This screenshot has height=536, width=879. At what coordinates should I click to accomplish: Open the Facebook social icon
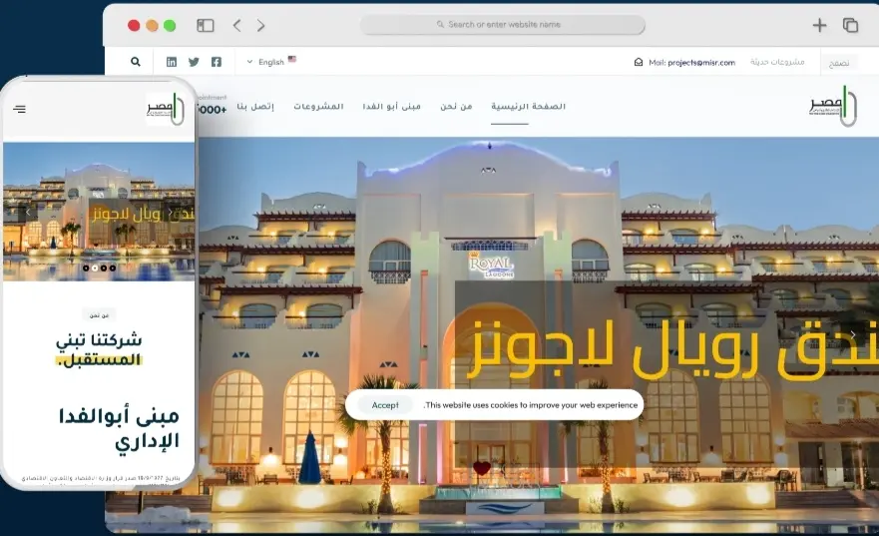pos(217,62)
